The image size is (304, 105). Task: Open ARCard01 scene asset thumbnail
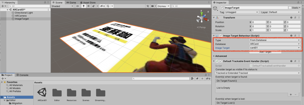(x=42, y=93)
